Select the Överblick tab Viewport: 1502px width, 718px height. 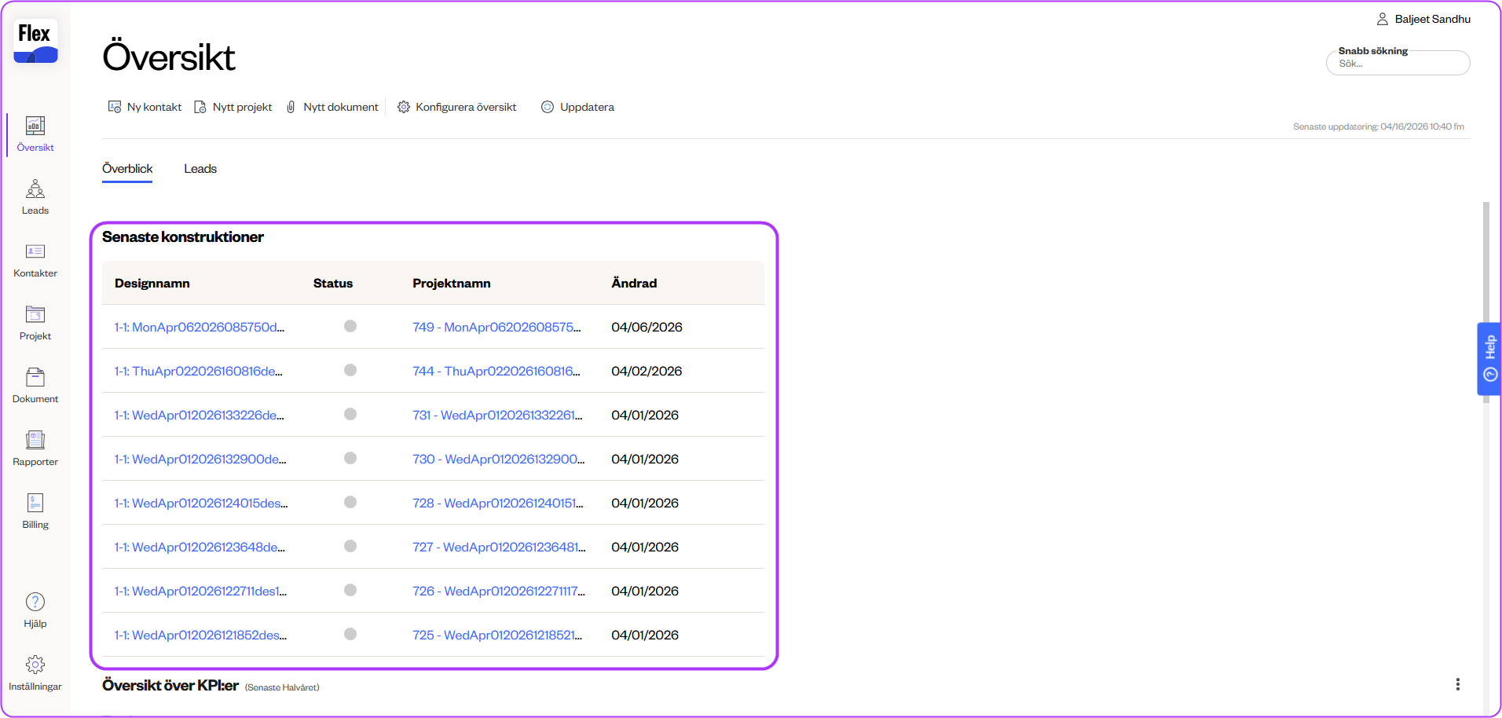(127, 169)
